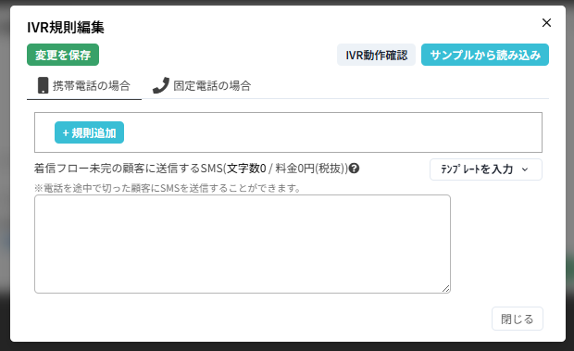Load rules via サンプルから読み込み

coord(485,55)
